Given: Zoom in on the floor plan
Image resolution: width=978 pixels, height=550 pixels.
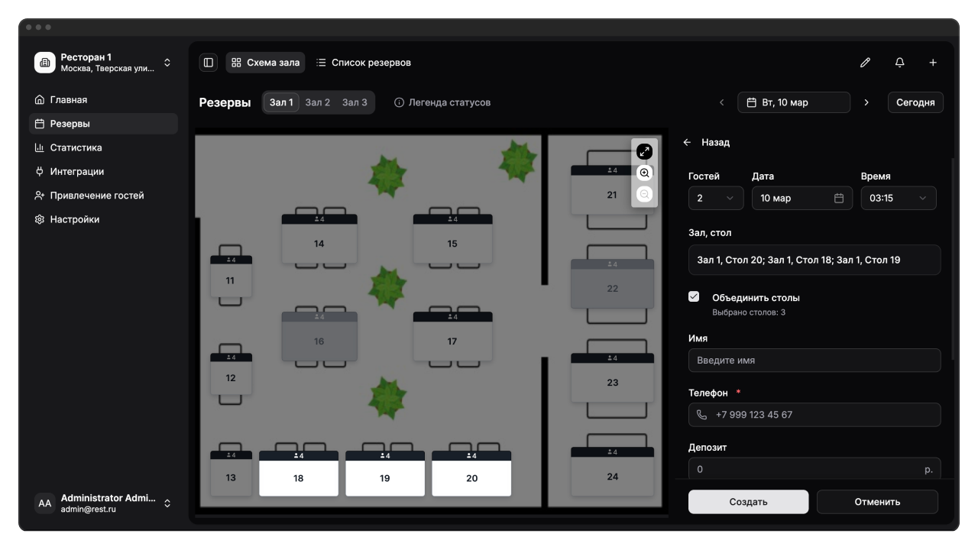Looking at the screenshot, I should (x=644, y=173).
